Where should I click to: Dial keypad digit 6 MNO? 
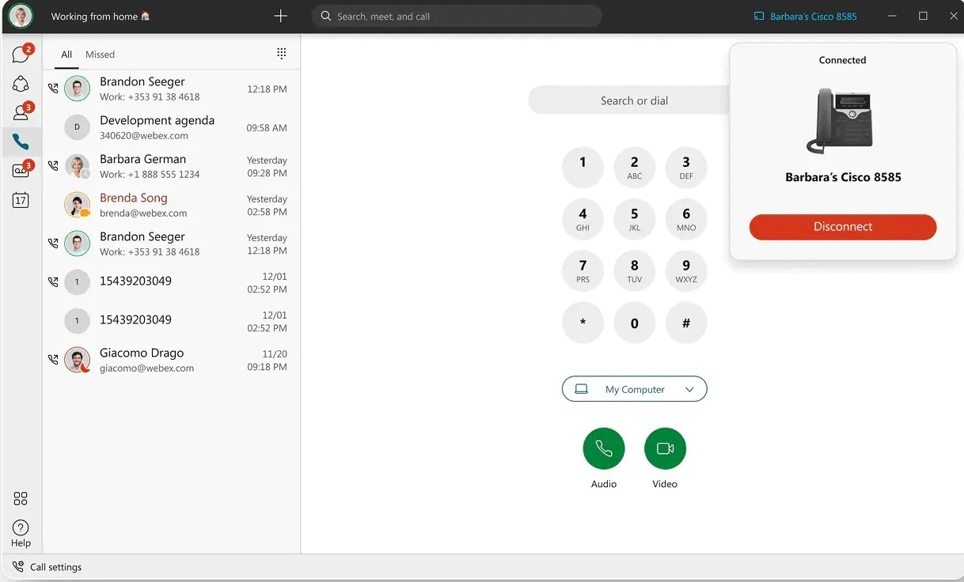[686, 219]
